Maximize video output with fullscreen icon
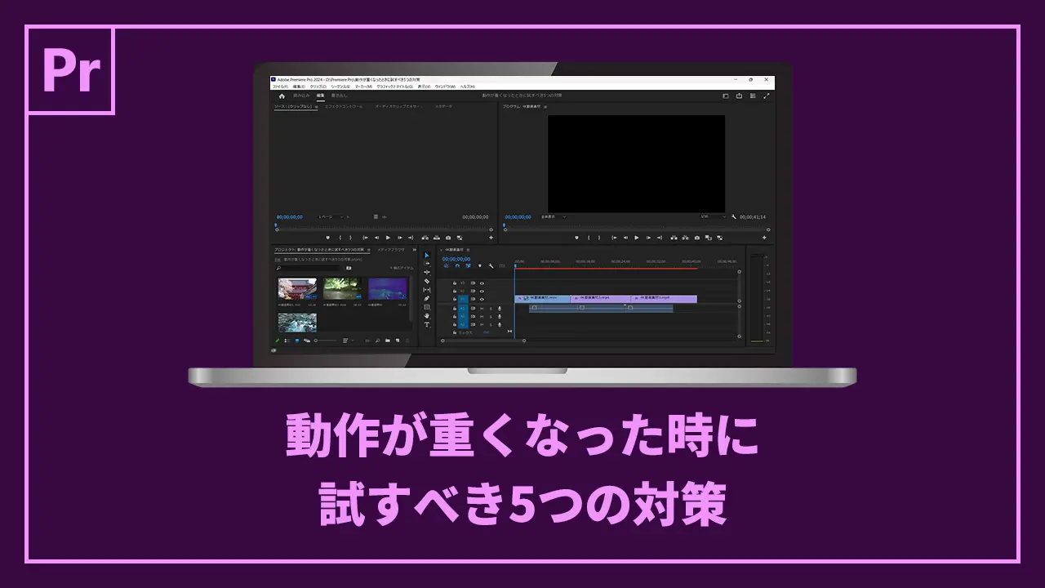The image size is (1045, 588). (x=767, y=96)
